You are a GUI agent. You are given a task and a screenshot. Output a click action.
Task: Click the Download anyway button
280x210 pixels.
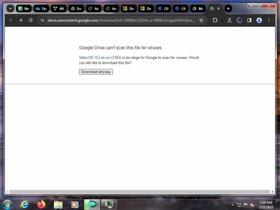[x=96, y=72]
